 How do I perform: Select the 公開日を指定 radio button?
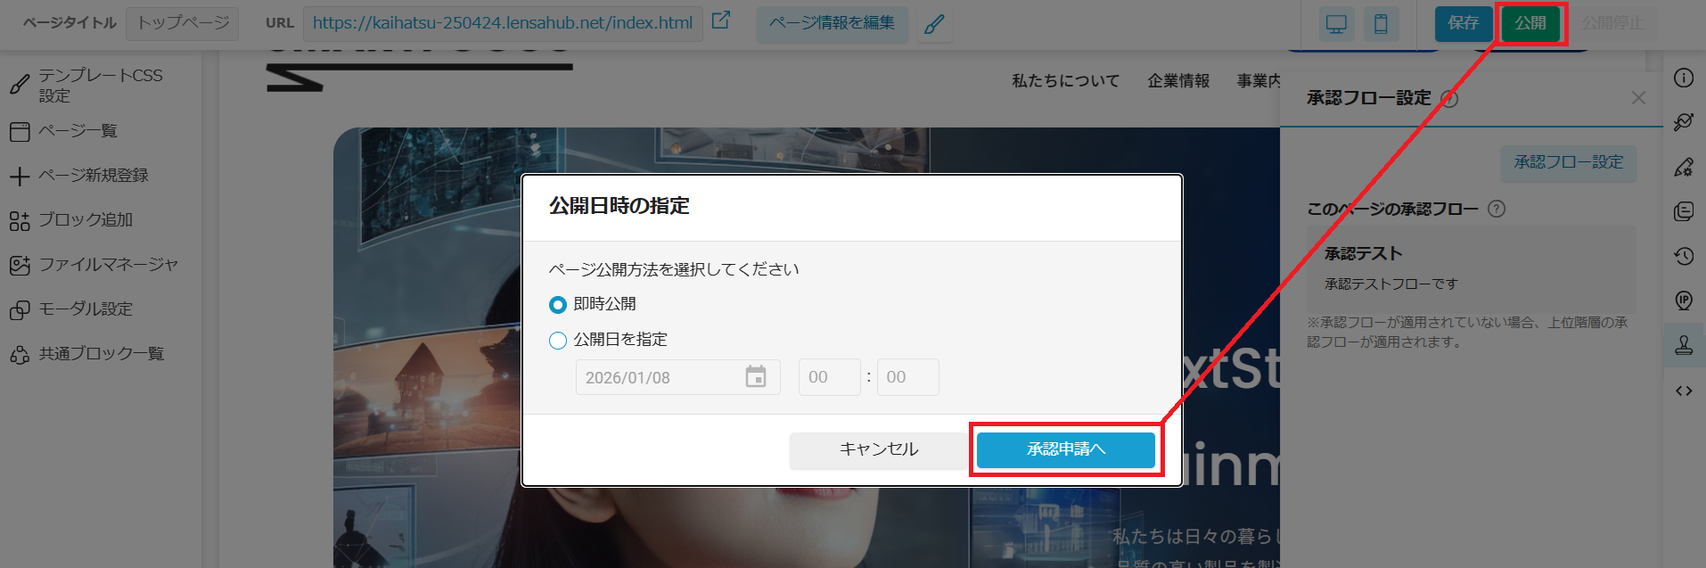tap(558, 341)
